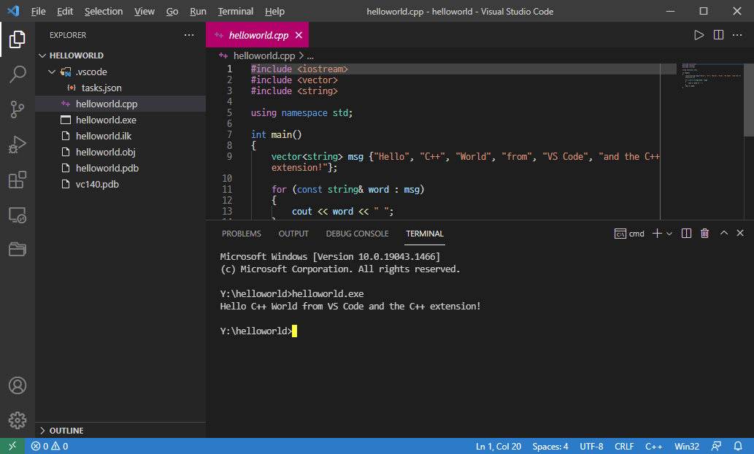Collapse the HELLOWORLD folder section
This screenshot has width=754, height=454.
(42, 55)
